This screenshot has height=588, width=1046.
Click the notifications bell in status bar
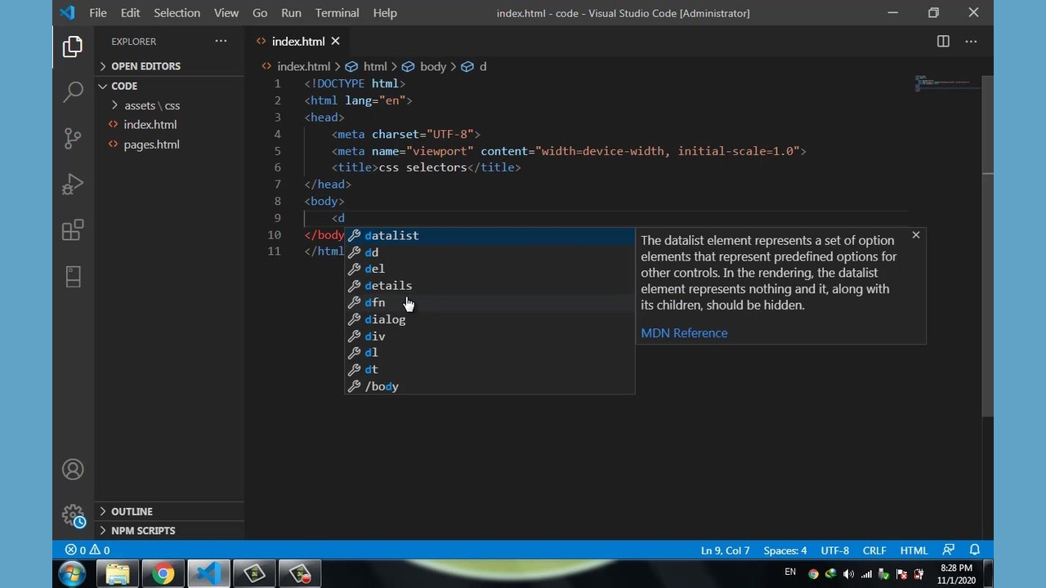pos(974,550)
